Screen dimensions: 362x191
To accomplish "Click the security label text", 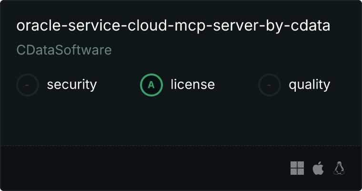I will [x=72, y=85].
